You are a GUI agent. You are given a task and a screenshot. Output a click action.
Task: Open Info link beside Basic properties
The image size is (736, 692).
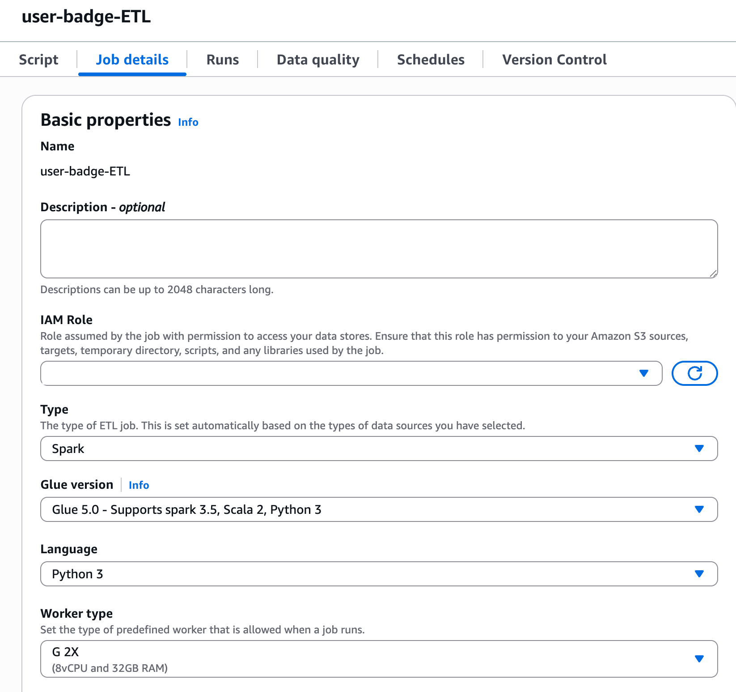(x=188, y=122)
